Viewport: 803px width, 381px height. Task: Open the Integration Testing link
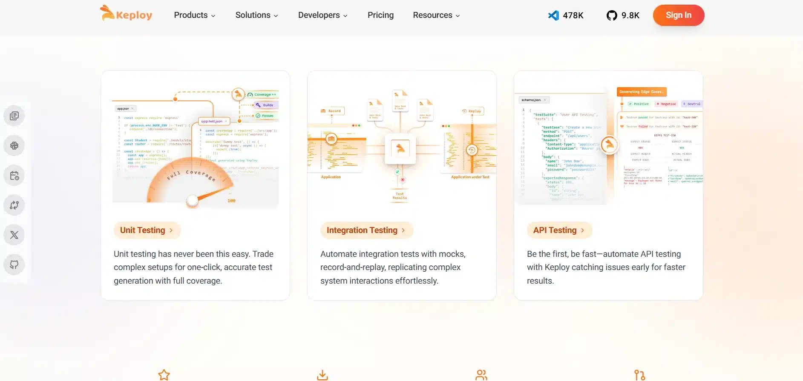click(x=366, y=230)
